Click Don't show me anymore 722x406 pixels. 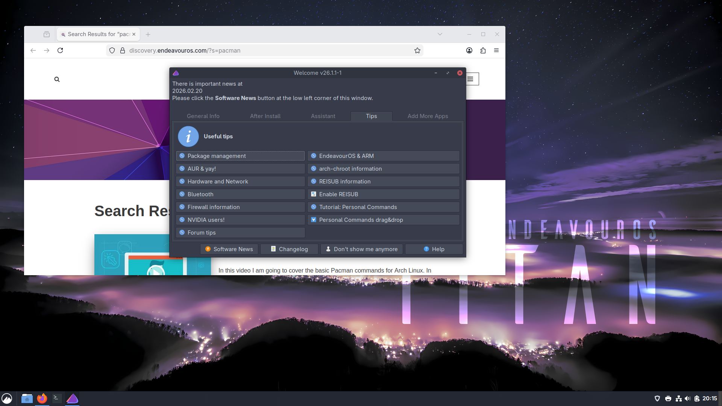click(x=361, y=249)
